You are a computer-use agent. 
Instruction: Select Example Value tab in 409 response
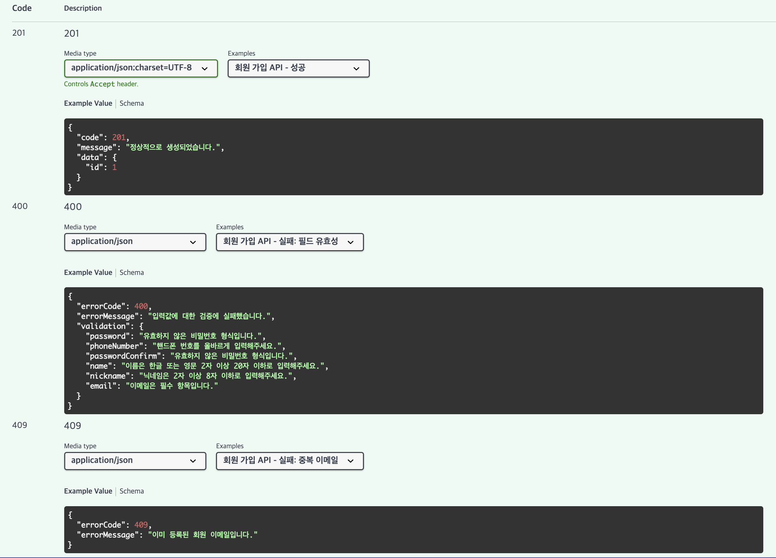(88, 491)
